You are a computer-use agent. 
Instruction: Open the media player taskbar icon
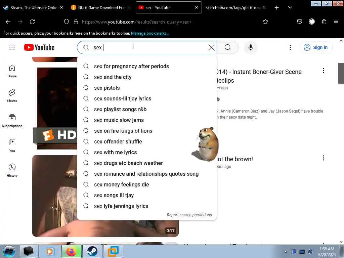click(x=50, y=251)
